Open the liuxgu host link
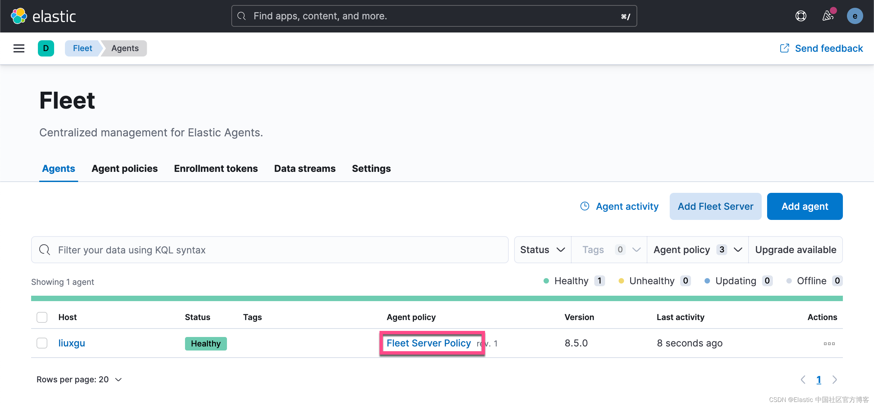Viewport: 874px width, 406px height. pyautogui.click(x=72, y=343)
